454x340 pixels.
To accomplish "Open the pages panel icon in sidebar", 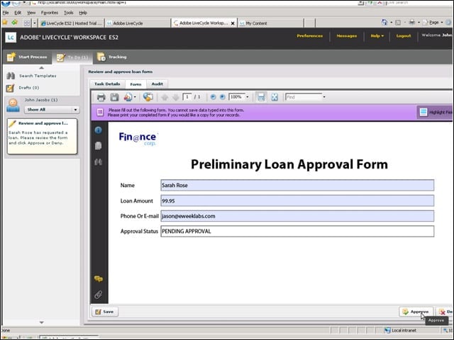I will [x=98, y=146].
